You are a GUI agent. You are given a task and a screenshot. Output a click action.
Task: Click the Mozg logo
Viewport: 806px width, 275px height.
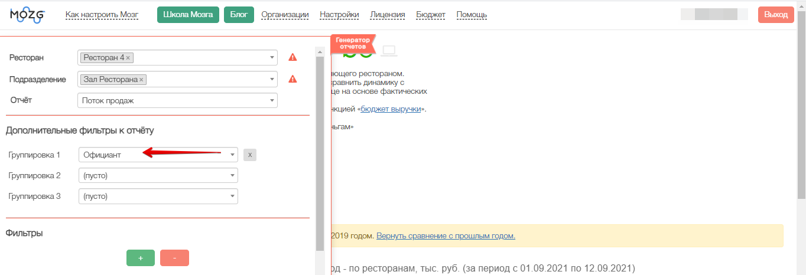point(27,15)
